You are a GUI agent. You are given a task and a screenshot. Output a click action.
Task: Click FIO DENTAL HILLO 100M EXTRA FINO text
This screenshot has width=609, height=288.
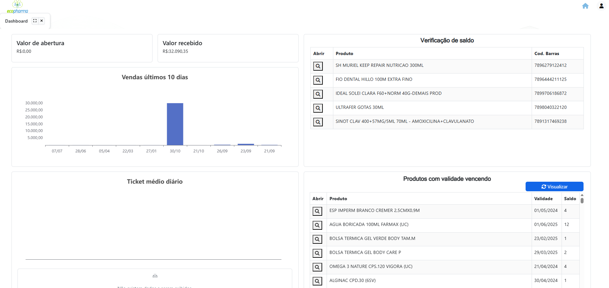pos(374,79)
